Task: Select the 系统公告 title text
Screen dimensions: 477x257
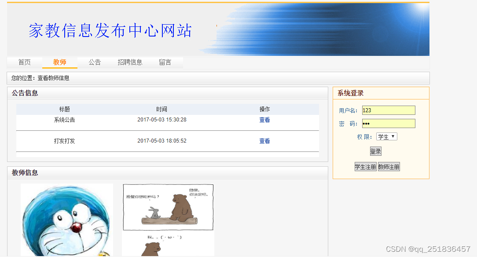Action: pos(65,120)
